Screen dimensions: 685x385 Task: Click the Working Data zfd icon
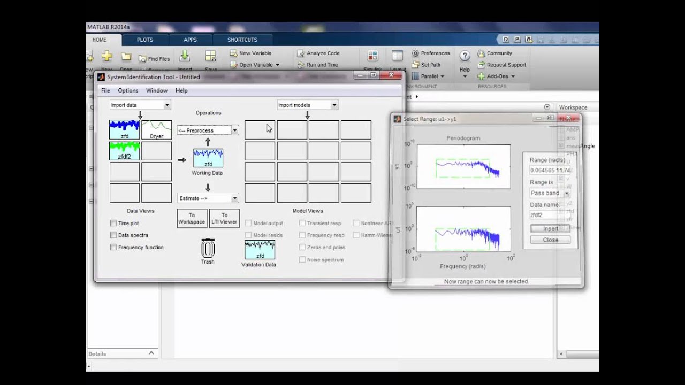(x=208, y=158)
